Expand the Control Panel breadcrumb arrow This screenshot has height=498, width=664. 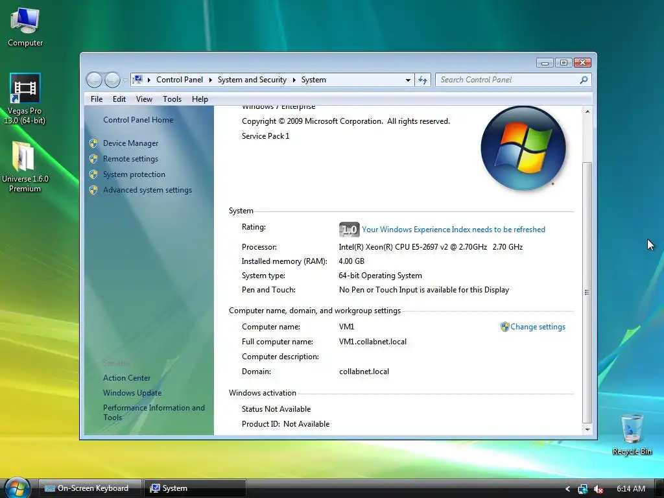[x=211, y=80]
